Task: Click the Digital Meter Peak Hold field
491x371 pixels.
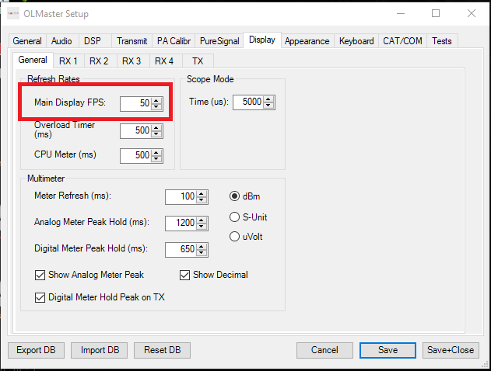Action: 181,249
